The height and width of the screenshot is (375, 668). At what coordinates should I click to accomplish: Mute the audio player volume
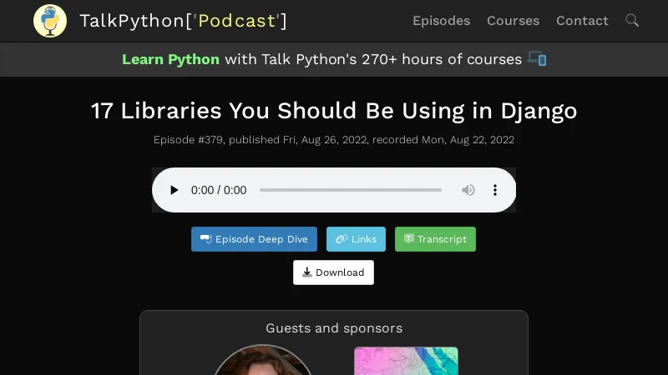468,190
